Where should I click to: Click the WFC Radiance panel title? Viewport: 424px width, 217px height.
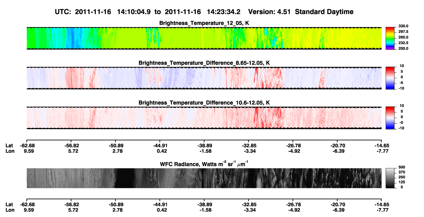pyautogui.click(x=204, y=164)
